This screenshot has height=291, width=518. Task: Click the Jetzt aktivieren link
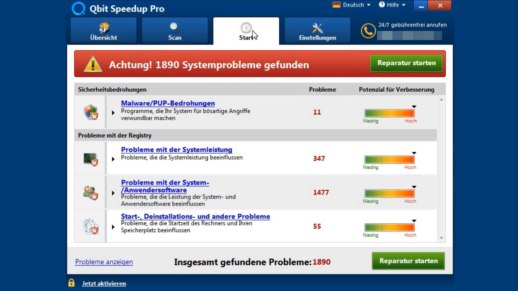[x=104, y=284]
